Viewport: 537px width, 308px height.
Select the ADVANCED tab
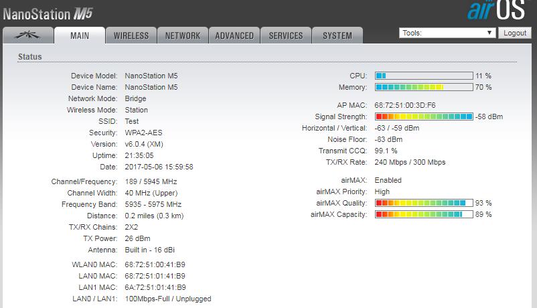point(234,35)
